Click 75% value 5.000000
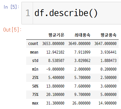 coord(109,94)
